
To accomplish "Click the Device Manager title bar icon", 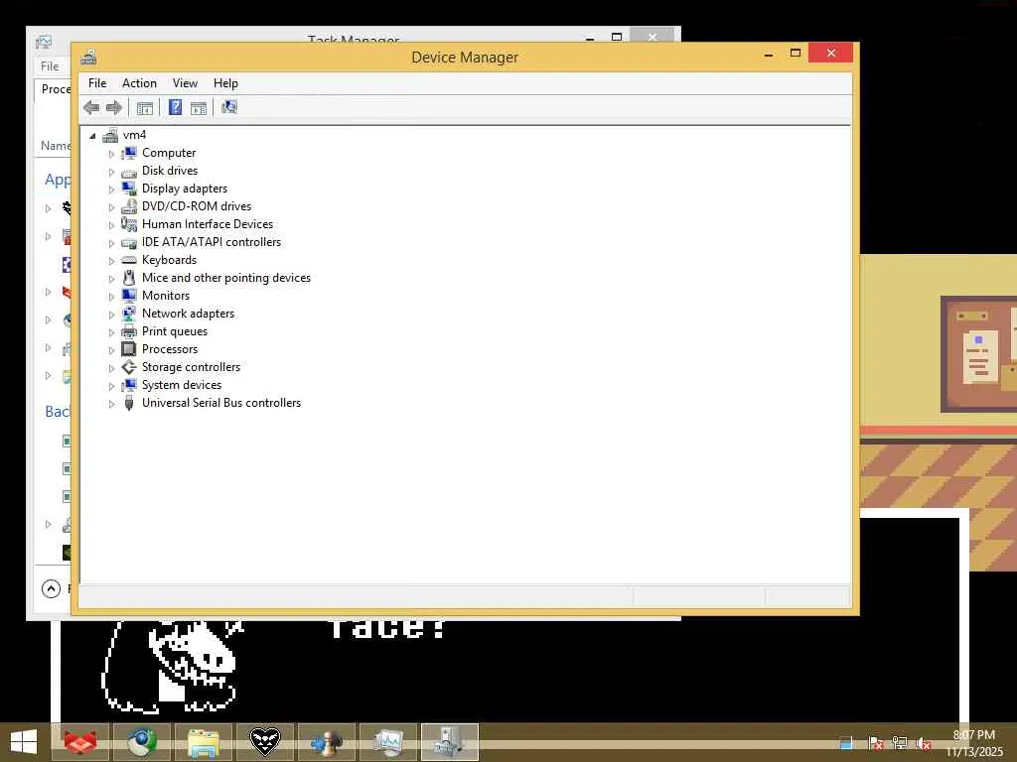I will pyautogui.click(x=88, y=57).
